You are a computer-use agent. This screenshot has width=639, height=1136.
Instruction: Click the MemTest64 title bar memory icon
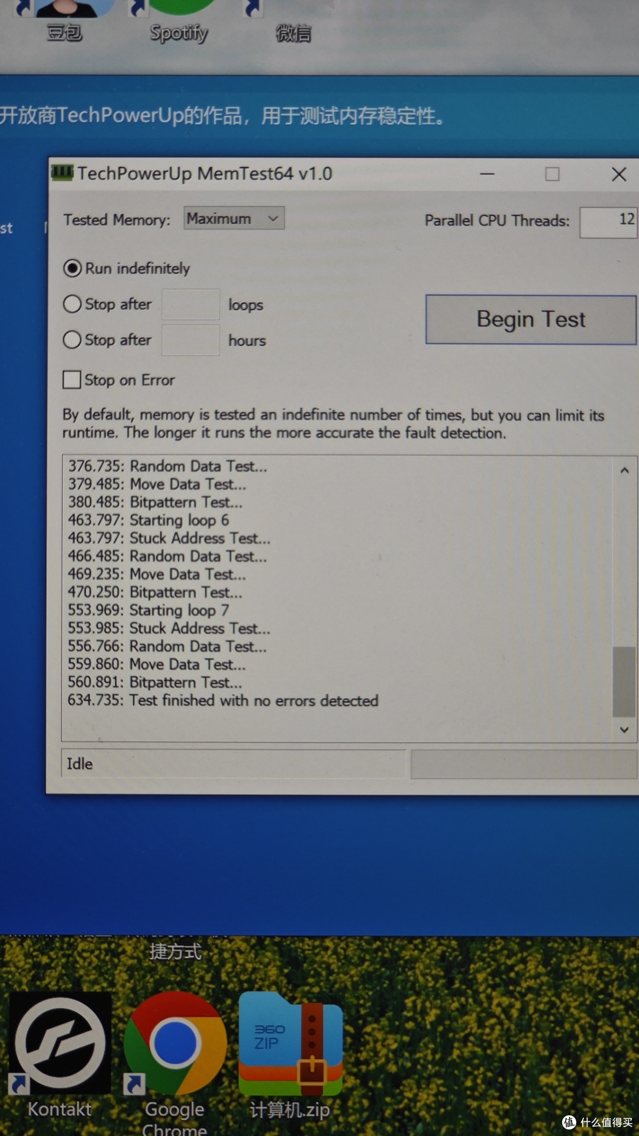[x=62, y=173]
